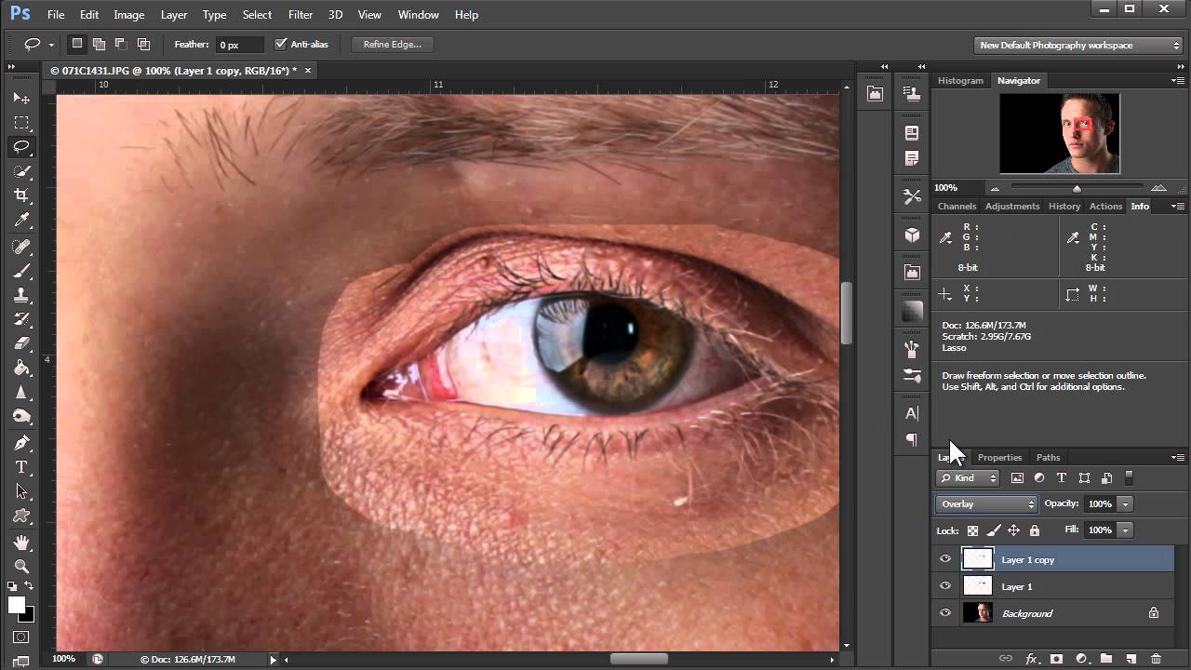
Task: Switch to the Adjustments tab
Action: coord(1012,207)
